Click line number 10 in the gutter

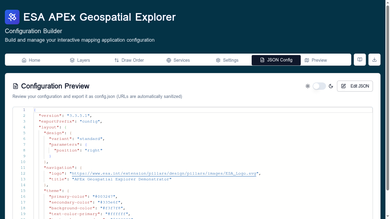coord(23,162)
